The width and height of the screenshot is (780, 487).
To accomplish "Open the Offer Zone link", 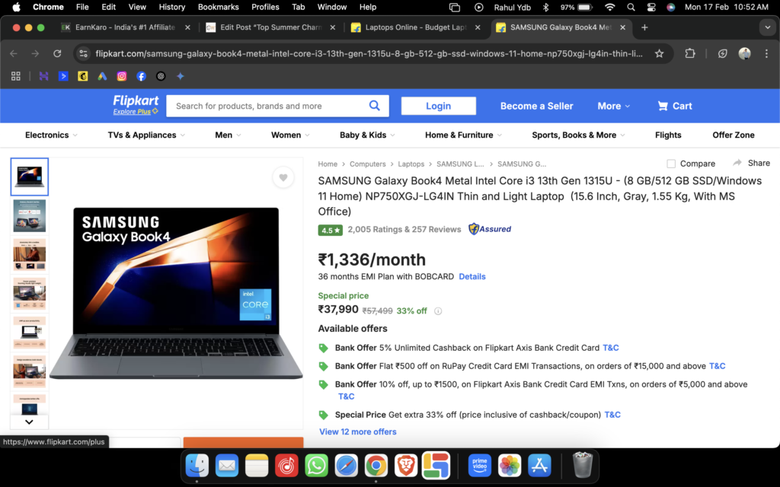I will point(734,135).
